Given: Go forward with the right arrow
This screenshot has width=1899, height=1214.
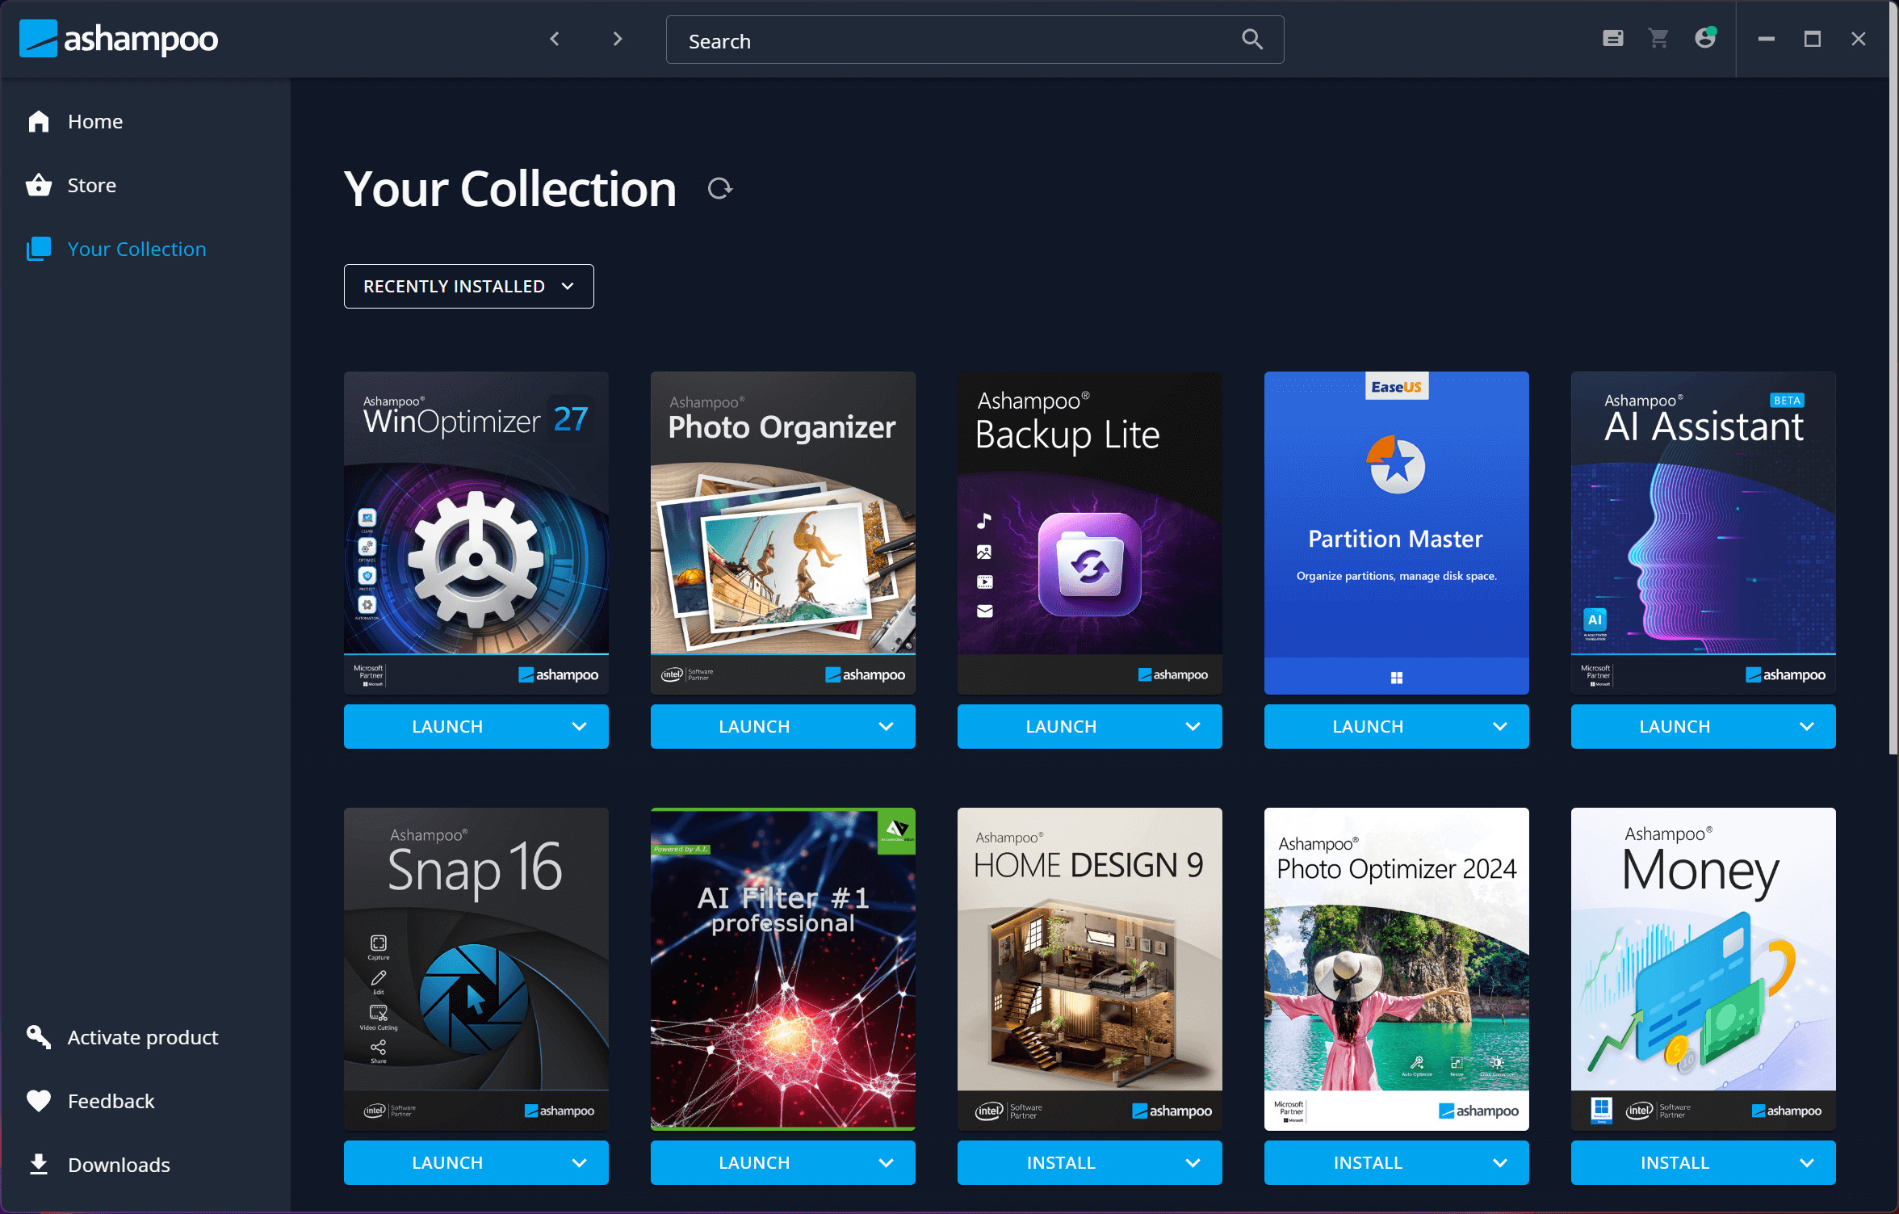Looking at the screenshot, I should click(x=618, y=39).
